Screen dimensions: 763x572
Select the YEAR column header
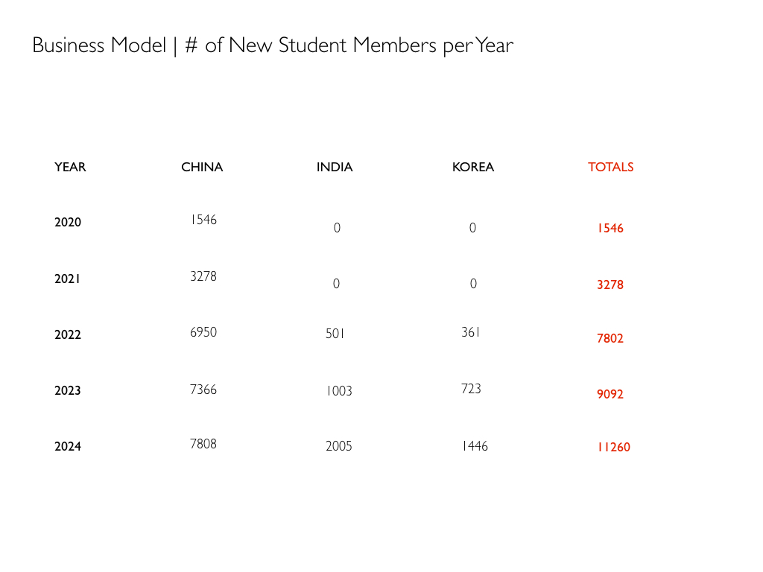(x=70, y=168)
